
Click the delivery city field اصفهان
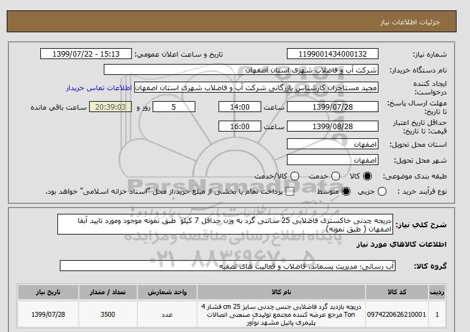333,160
